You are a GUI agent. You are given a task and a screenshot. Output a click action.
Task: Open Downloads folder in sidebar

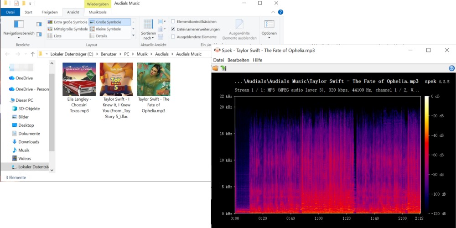(x=25, y=142)
